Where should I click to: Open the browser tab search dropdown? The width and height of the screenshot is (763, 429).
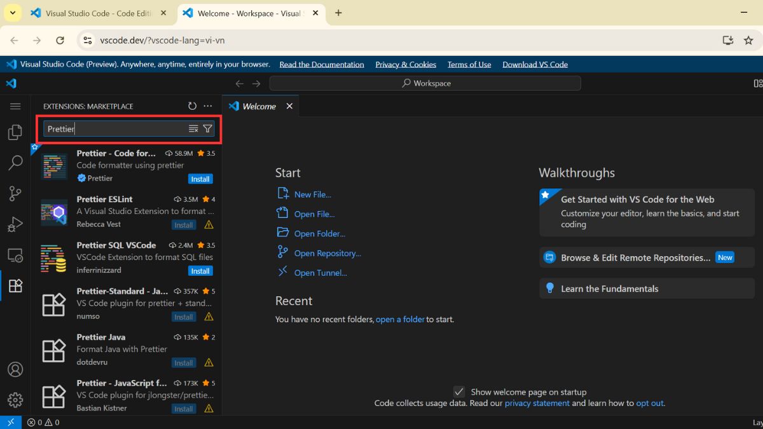(x=12, y=13)
